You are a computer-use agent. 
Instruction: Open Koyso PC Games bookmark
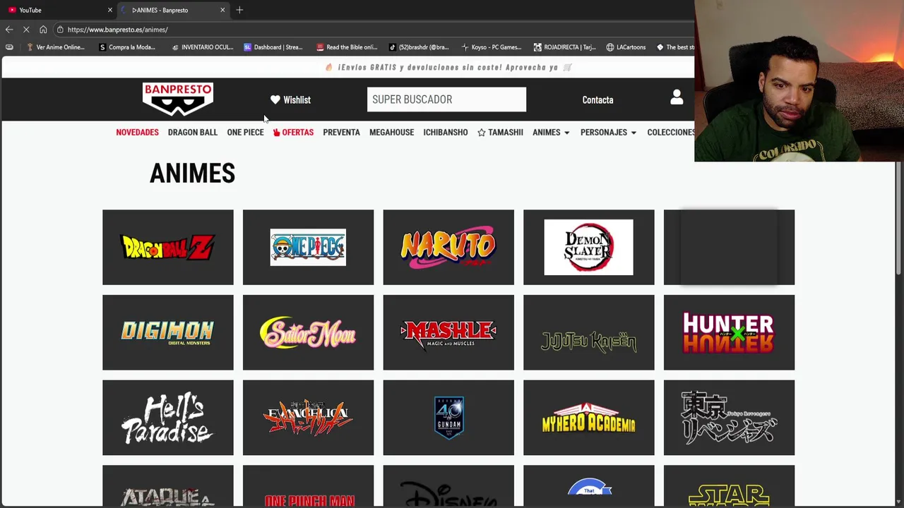tap(492, 47)
